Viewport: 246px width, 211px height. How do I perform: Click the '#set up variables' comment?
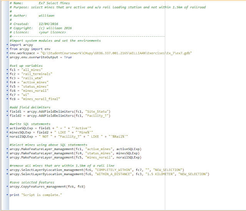point(26,66)
